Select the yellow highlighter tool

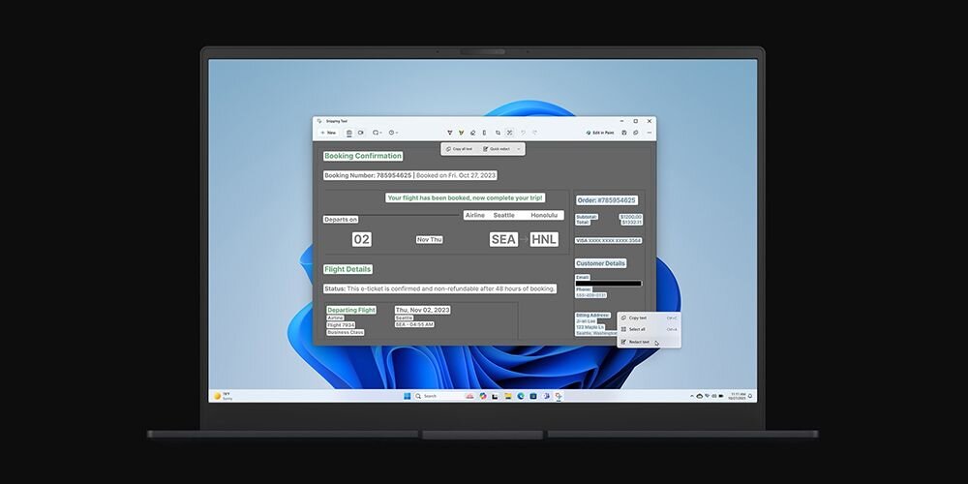[x=461, y=133]
